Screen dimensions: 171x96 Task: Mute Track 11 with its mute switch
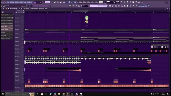23,40
